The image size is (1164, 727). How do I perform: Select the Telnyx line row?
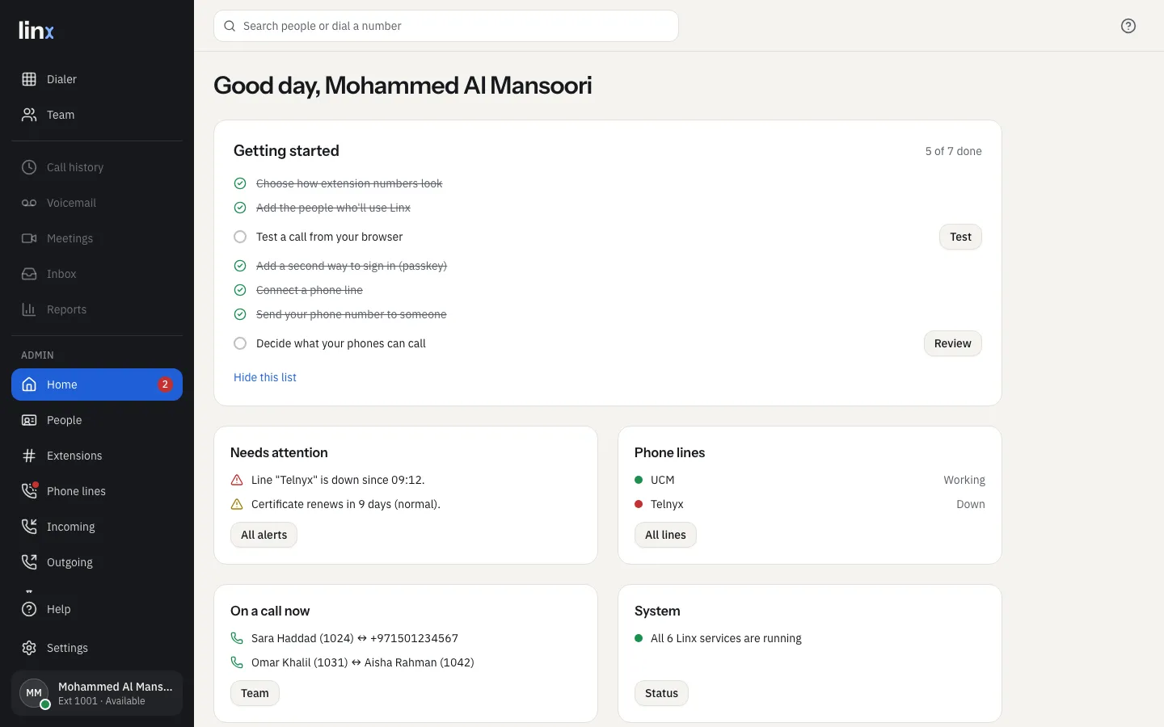pos(810,504)
